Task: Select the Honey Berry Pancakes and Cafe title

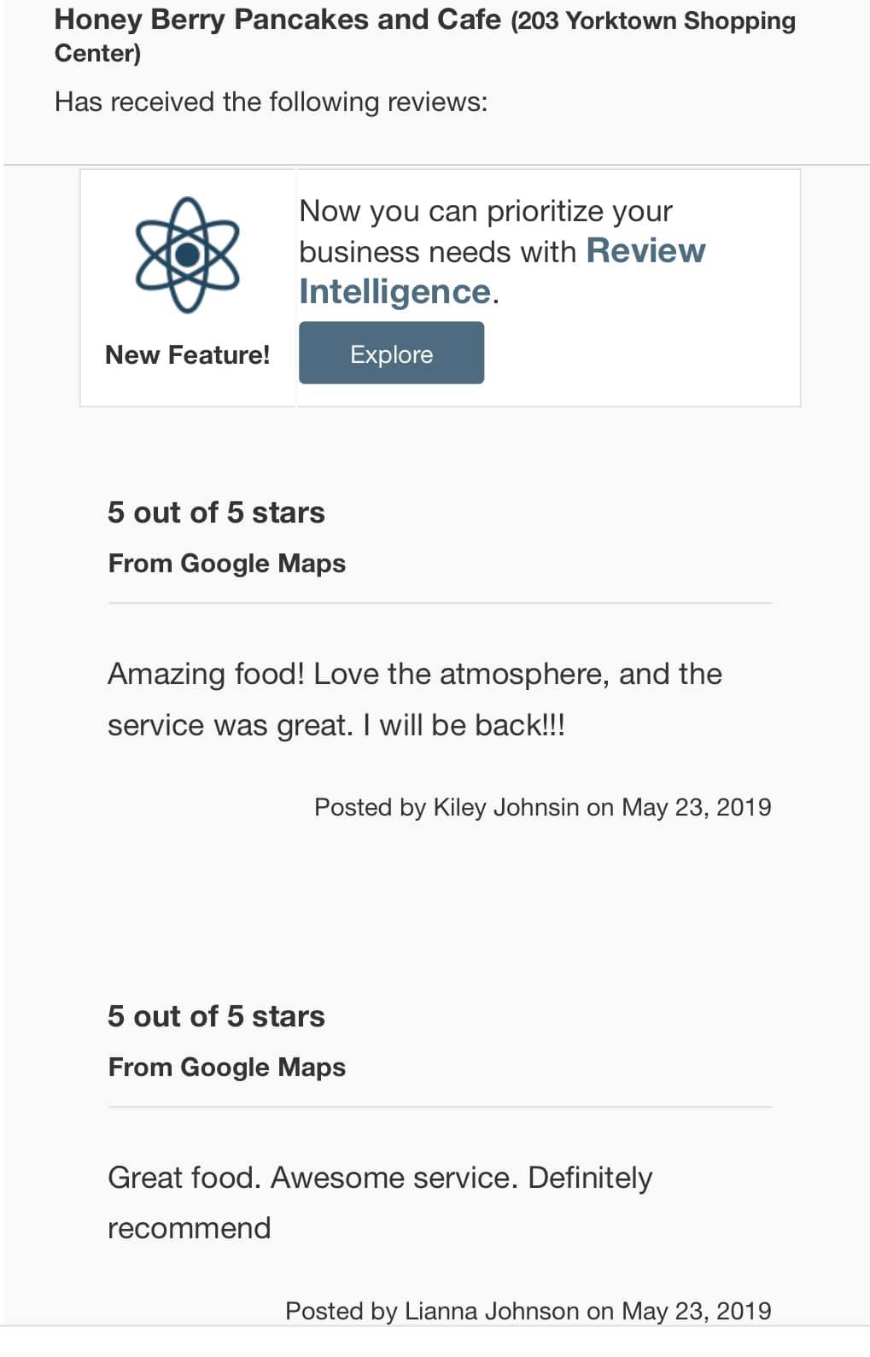Action: tap(277, 19)
